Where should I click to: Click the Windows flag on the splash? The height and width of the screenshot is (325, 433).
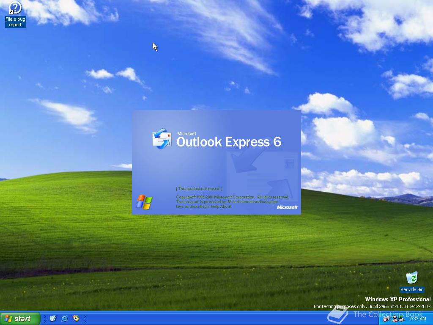pos(144,202)
